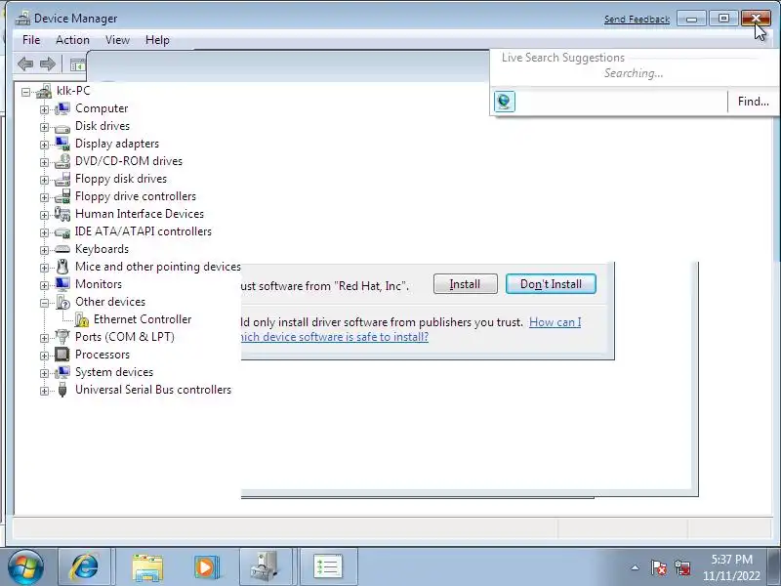This screenshot has width=781, height=586.
Task: Click the Computer category icon
Action: click(x=62, y=108)
